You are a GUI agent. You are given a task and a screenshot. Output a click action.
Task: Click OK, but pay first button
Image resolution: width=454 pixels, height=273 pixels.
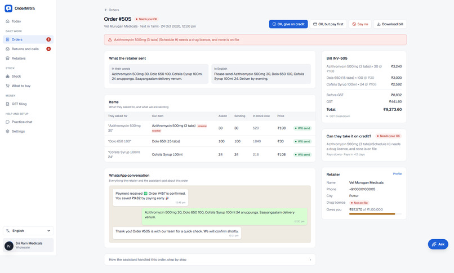pyautogui.click(x=328, y=24)
